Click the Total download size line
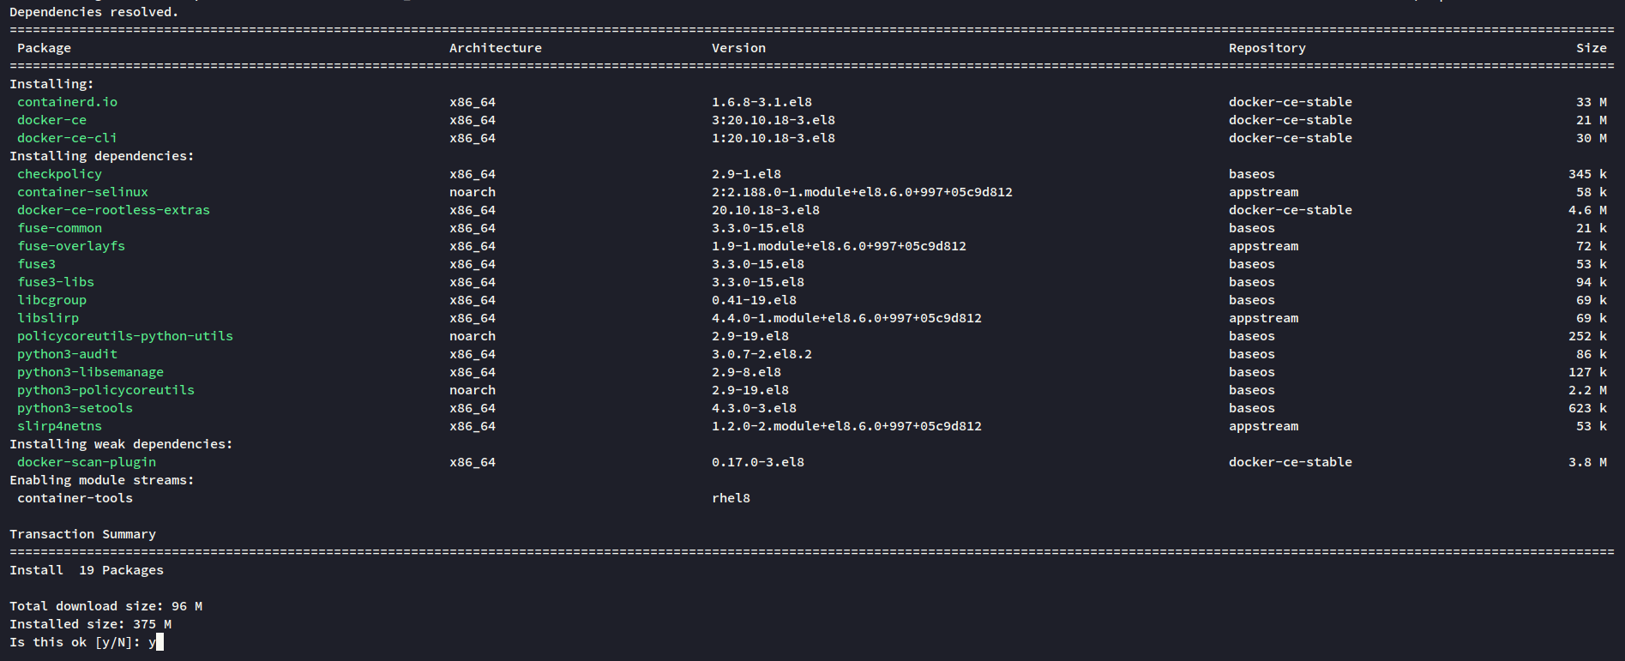1625x661 pixels. [106, 606]
